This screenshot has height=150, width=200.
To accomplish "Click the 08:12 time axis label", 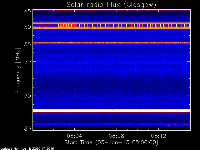I will pyautogui.click(x=158, y=136).
